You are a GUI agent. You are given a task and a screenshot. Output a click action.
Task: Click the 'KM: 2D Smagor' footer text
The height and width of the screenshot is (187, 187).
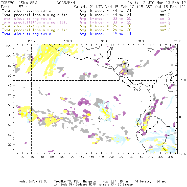coord(122,185)
